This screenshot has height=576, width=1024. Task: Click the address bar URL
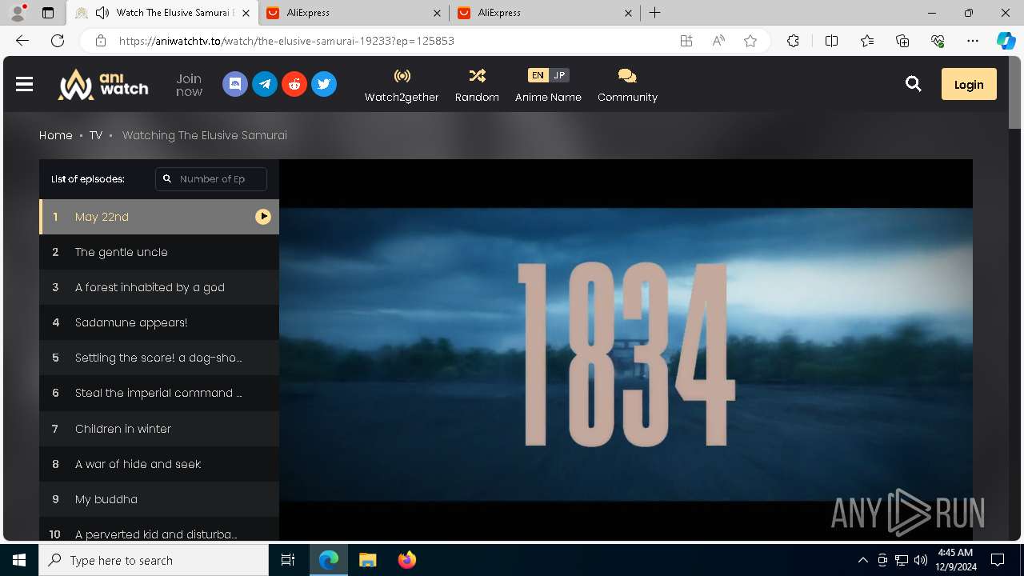[286, 41]
